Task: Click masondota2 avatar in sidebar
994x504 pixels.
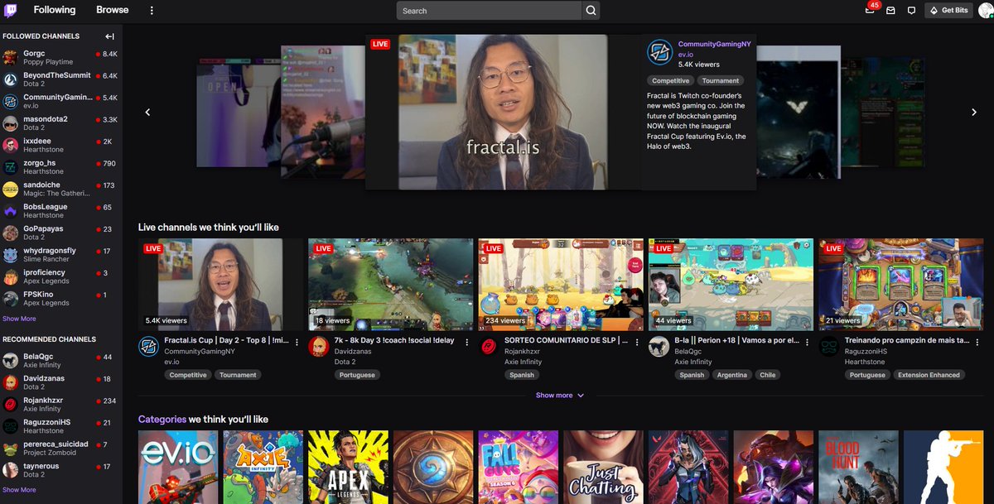Action: click(10, 123)
